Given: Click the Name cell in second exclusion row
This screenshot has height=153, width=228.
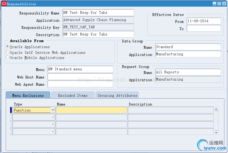Looking at the screenshot, I should [91, 117].
